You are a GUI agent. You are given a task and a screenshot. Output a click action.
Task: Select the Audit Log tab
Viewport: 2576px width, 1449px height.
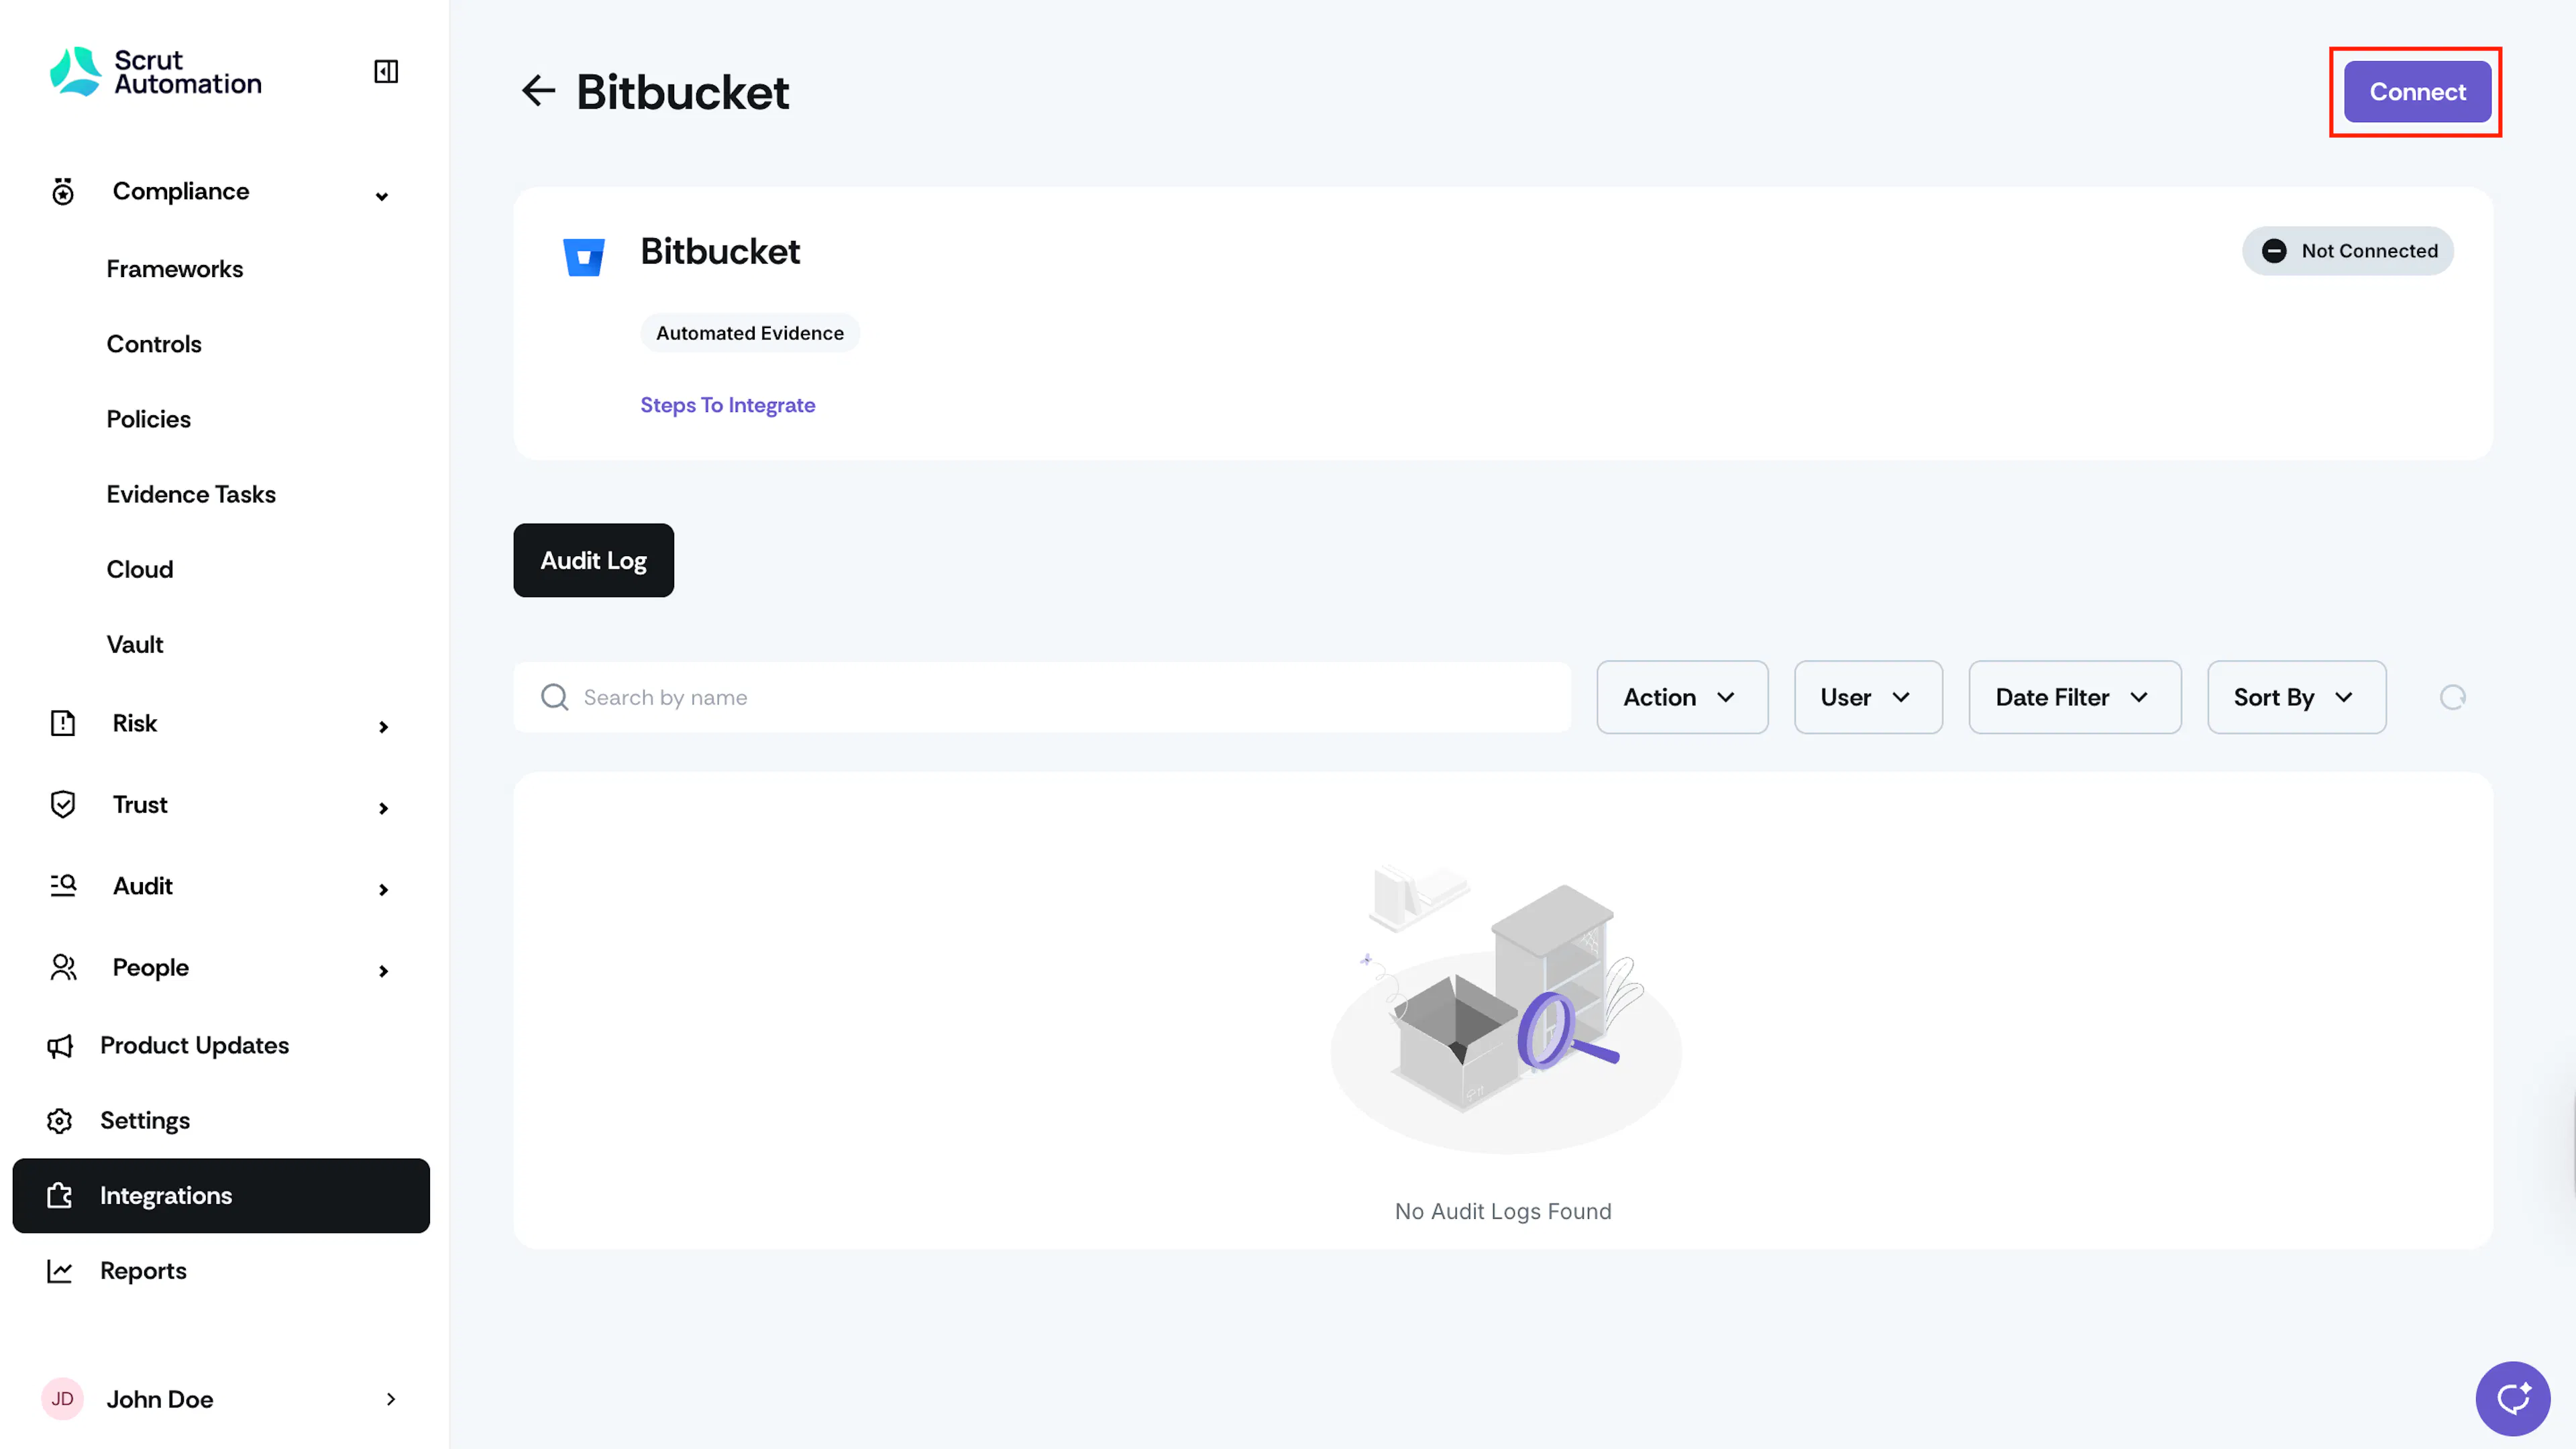[x=593, y=560]
